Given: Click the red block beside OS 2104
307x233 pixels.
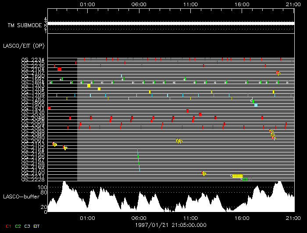Looking at the screenshot, I should 59,69.
